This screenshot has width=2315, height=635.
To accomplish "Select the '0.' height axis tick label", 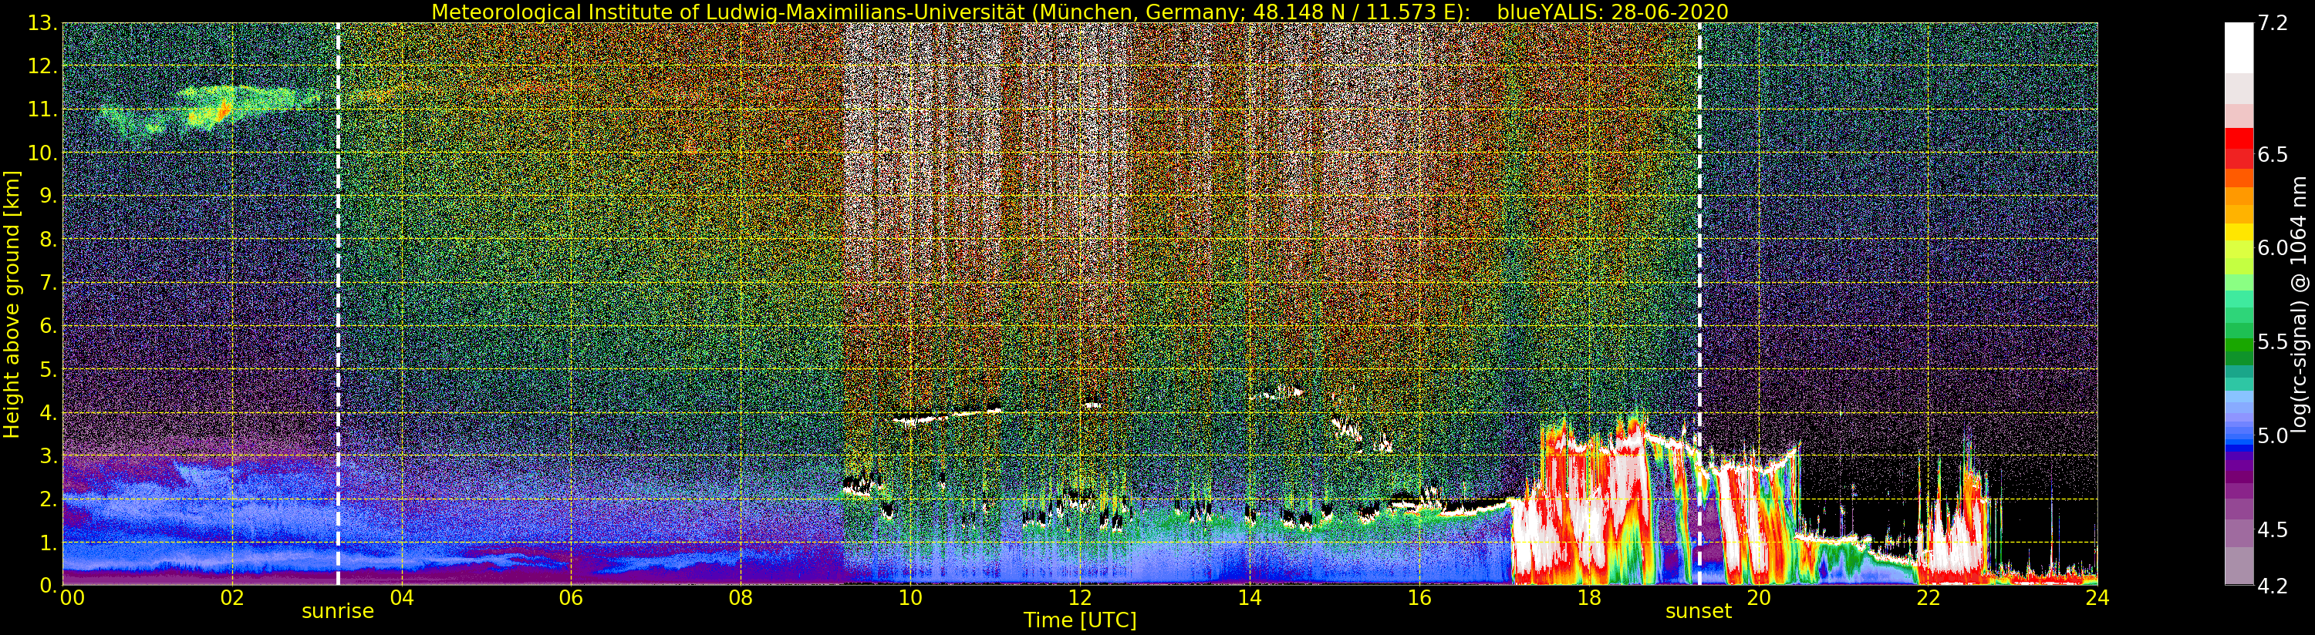I will (x=48, y=585).
